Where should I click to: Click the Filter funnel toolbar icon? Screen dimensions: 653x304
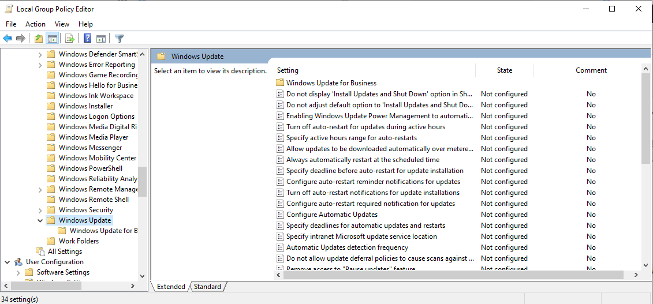tap(120, 39)
